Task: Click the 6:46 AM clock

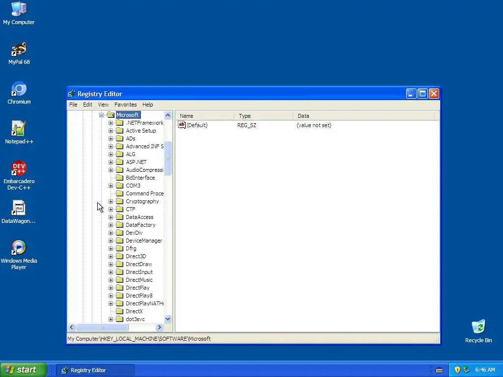Action: tap(485, 370)
